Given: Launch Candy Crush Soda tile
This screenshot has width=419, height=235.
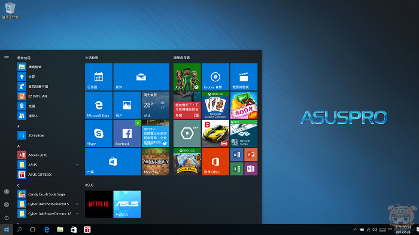Looking at the screenshot, I should 244,105.
